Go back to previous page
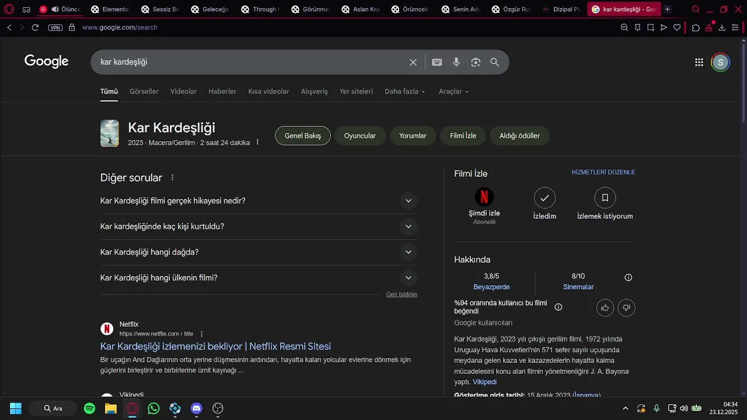 [9, 27]
